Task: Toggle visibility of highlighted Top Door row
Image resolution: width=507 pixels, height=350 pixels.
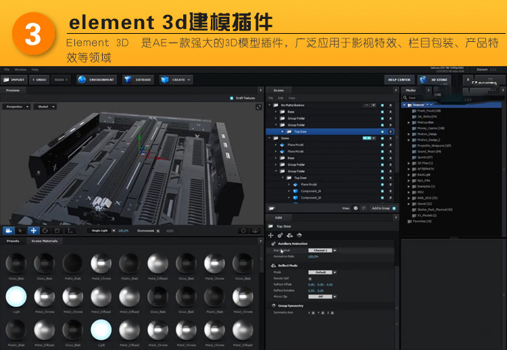Action: click(382, 132)
